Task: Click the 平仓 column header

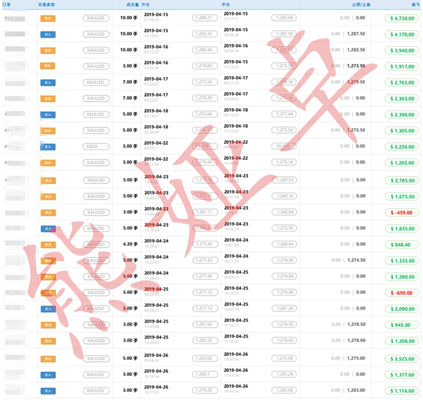Action: (x=226, y=5)
